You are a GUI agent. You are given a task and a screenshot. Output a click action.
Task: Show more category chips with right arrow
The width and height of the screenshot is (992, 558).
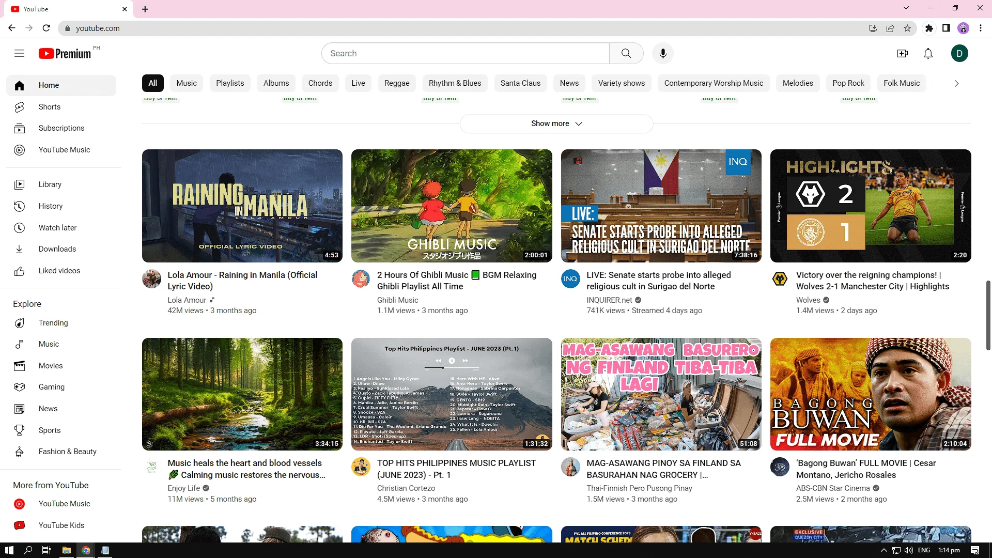[x=956, y=83]
